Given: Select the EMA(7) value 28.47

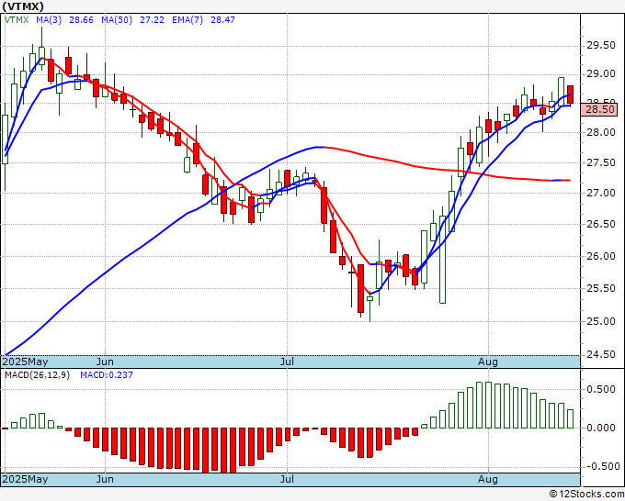Looking at the screenshot, I should (x=222, y=20).
